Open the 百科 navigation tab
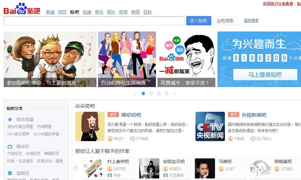The image size is (301, 180). coord(148,12)
